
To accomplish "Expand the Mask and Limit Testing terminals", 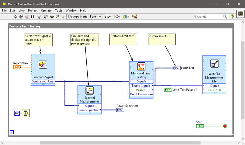I will tap(141, 97).
